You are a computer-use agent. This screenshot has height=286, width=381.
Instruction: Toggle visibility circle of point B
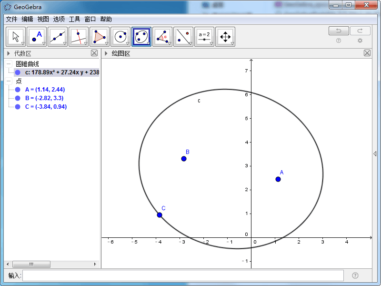(x=18, y=98)
